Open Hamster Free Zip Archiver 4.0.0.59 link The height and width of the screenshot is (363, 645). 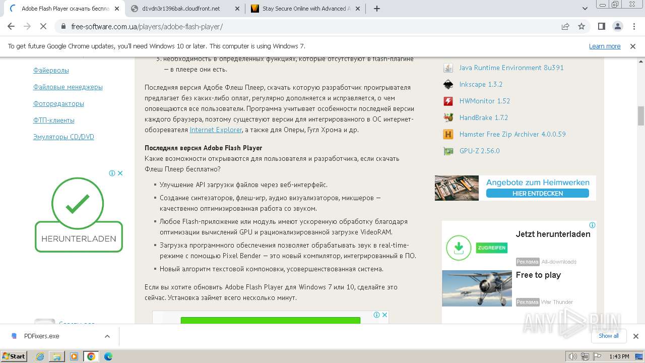point(512,134)
